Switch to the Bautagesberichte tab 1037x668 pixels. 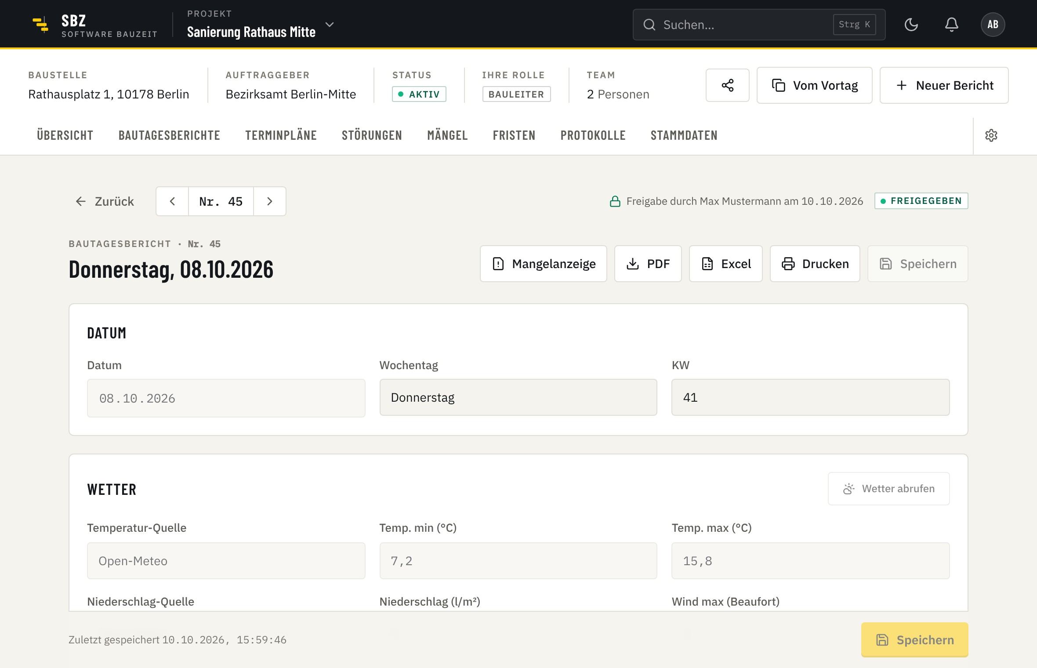pos(169,135)
